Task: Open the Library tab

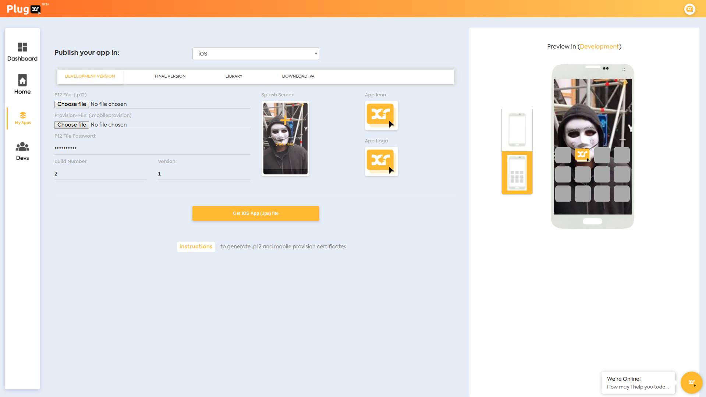Action: click(234, 76)
